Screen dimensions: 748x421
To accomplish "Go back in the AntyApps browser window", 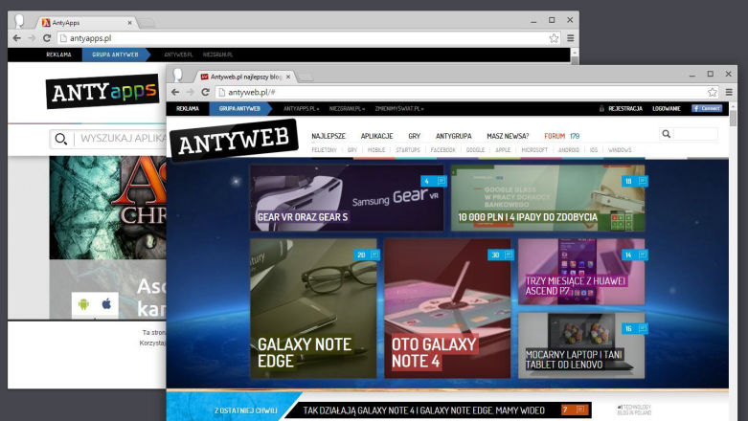I will point(16,38).
